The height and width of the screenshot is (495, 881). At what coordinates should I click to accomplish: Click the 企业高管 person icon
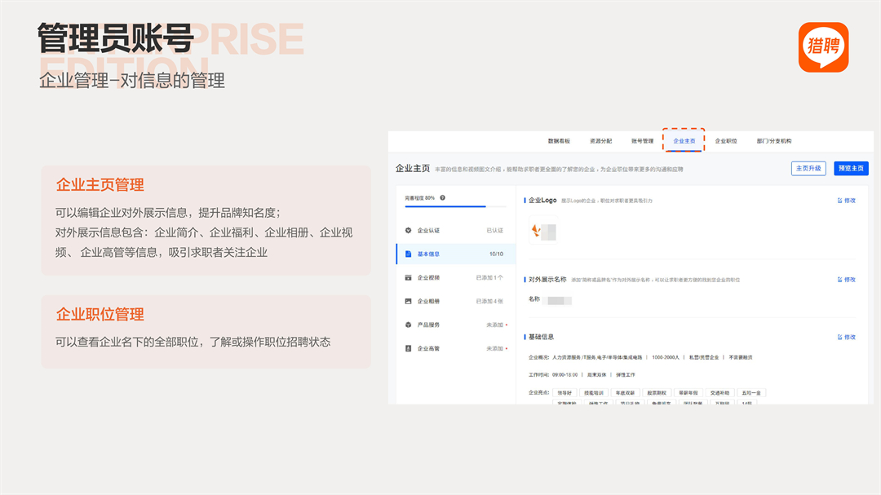[409, 348]
